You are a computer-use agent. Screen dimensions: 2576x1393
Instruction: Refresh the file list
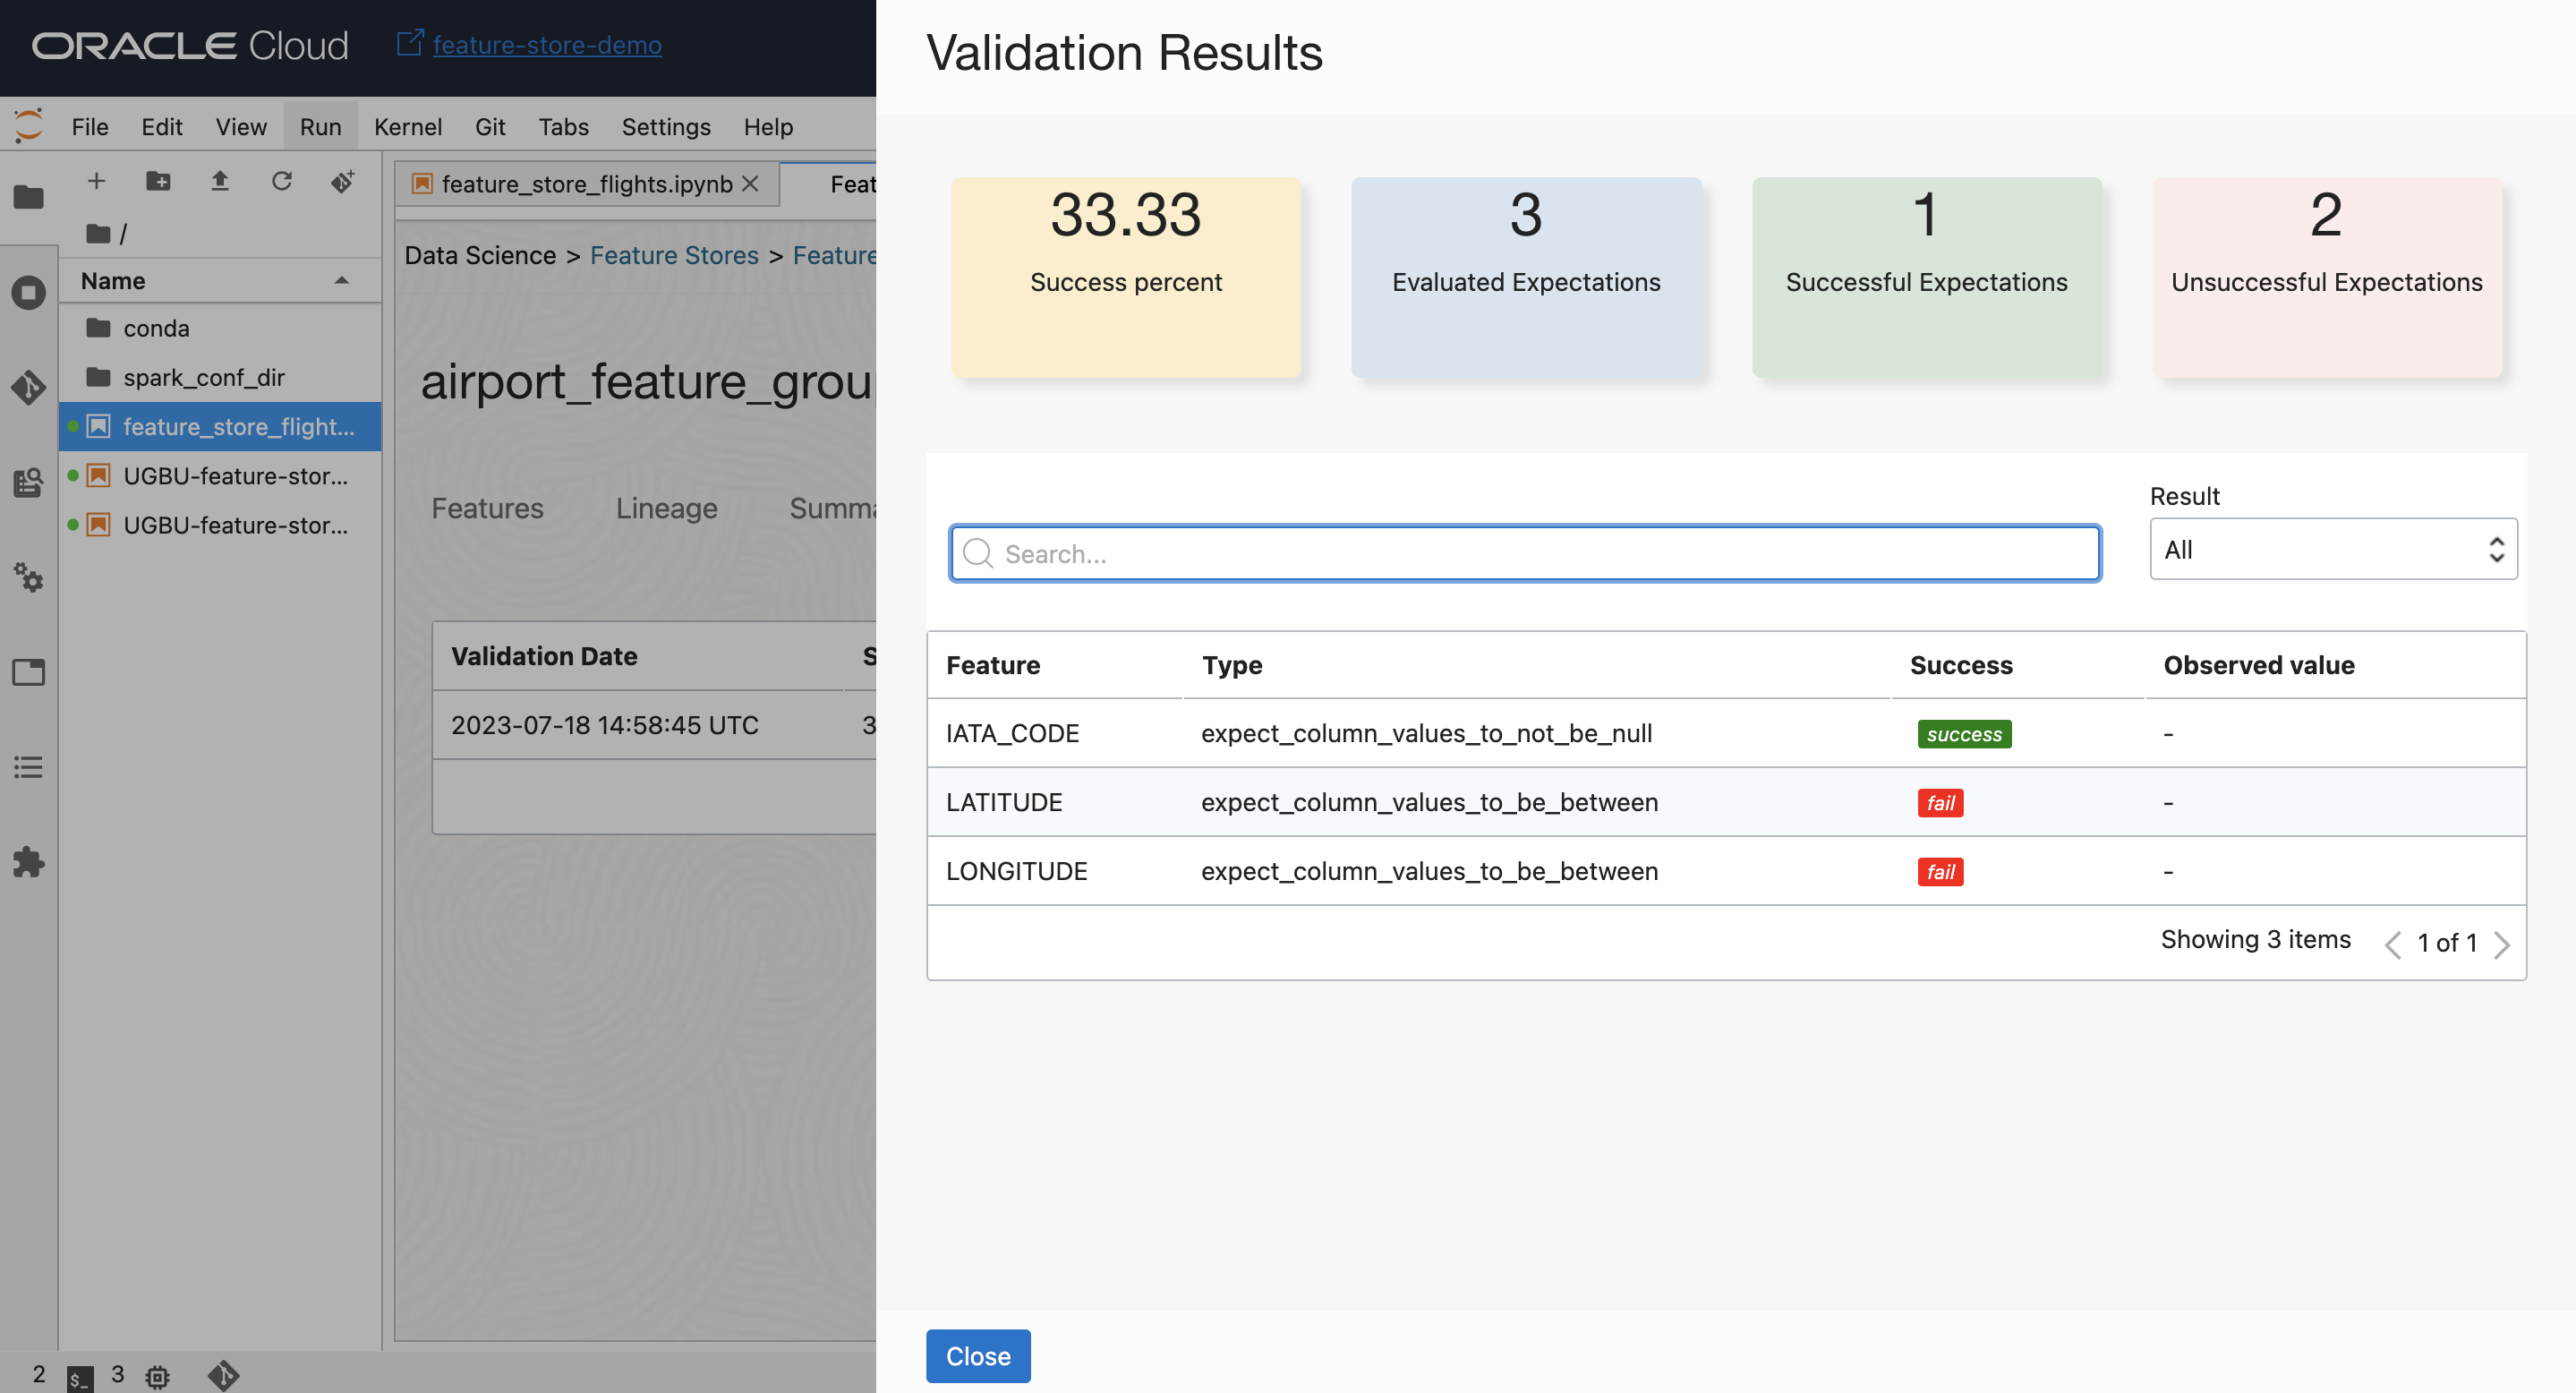coord(282,181)
